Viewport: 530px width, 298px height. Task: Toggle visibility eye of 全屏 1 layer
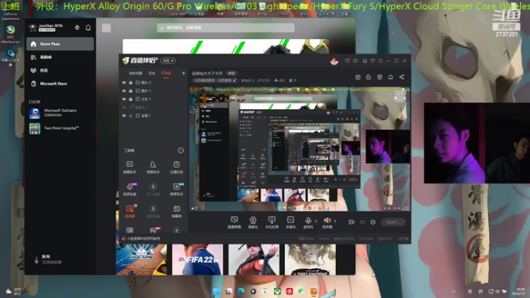click(124, 115)
